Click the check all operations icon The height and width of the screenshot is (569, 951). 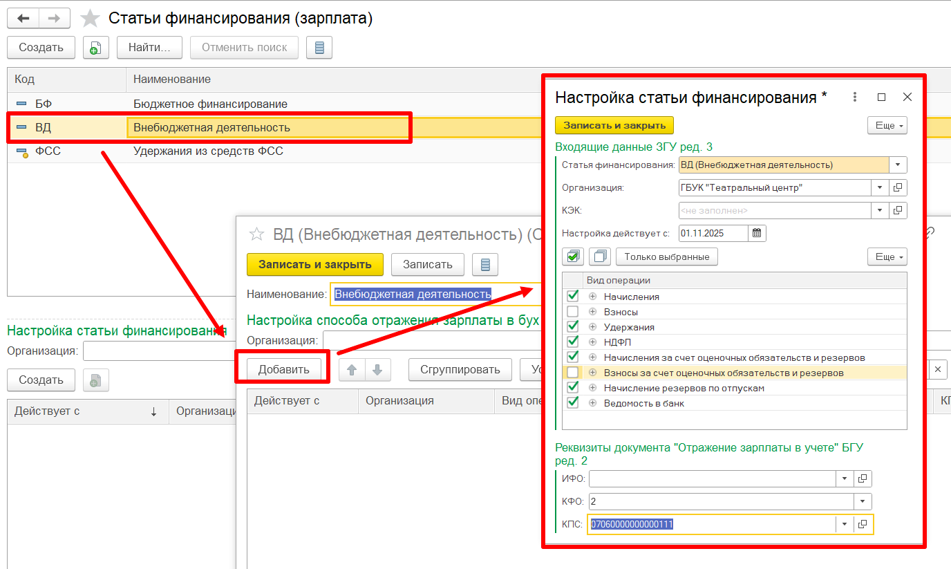pos(574,256)
